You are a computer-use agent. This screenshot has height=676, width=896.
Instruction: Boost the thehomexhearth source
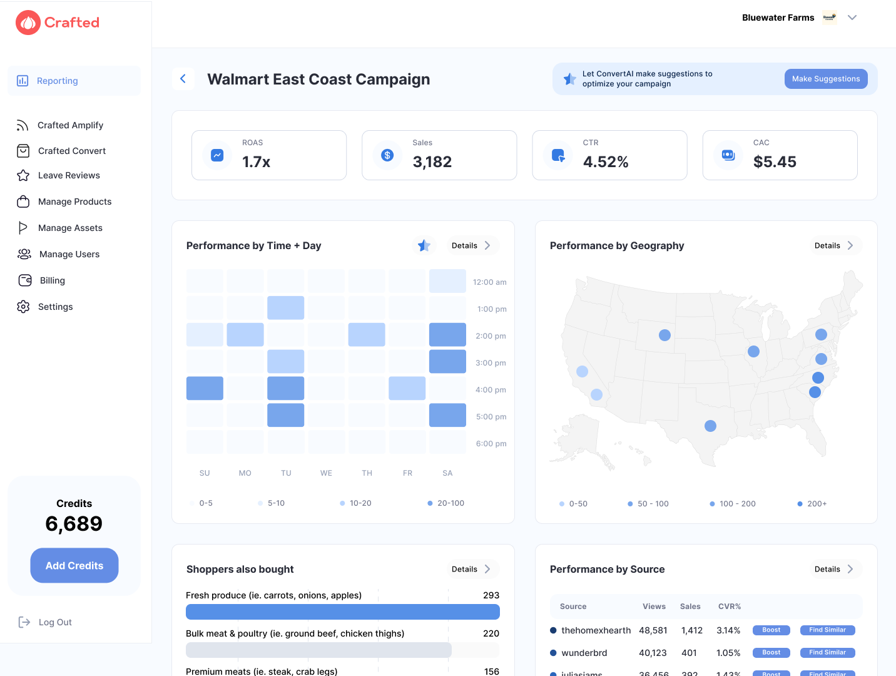click(771, 630)
